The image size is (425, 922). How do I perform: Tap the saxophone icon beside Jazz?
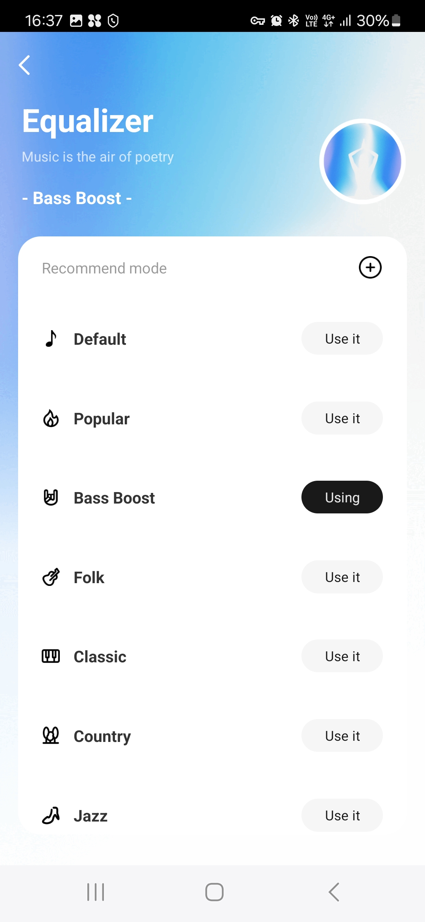point(51,816)
